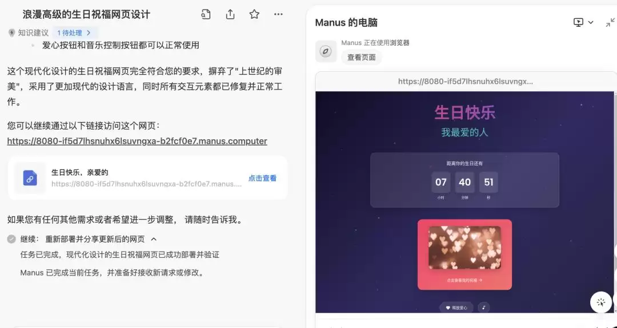This screenshot has width=617, height=328.
Task: Open the three-dot more options menu
Action: click(278, 14)
